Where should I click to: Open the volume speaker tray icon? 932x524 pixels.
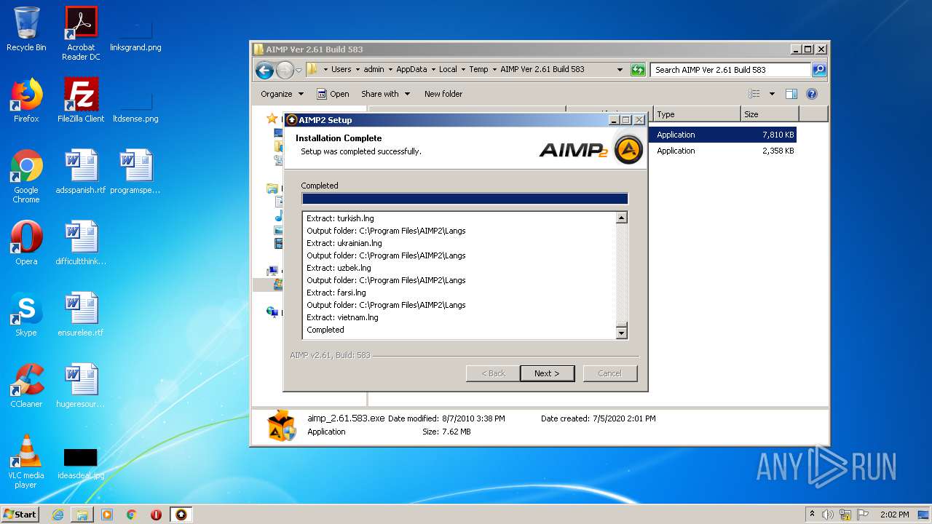pyautogui.click(x=828, y=515)
